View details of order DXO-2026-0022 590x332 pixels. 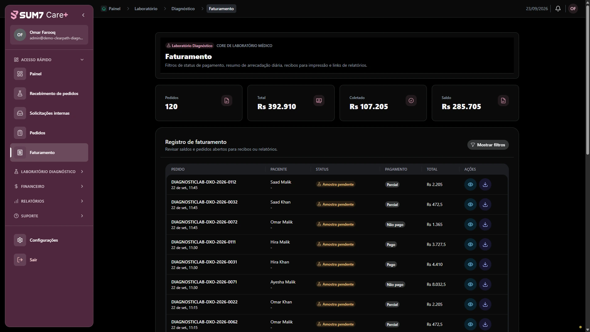coord(470,304)
